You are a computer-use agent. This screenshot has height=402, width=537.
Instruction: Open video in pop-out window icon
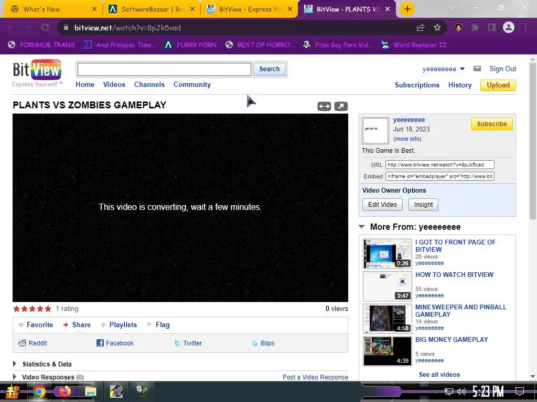(341, 106)
